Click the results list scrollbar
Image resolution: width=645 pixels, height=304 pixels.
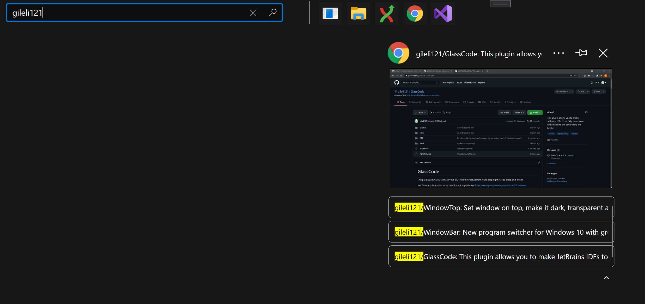pos(612,232)
